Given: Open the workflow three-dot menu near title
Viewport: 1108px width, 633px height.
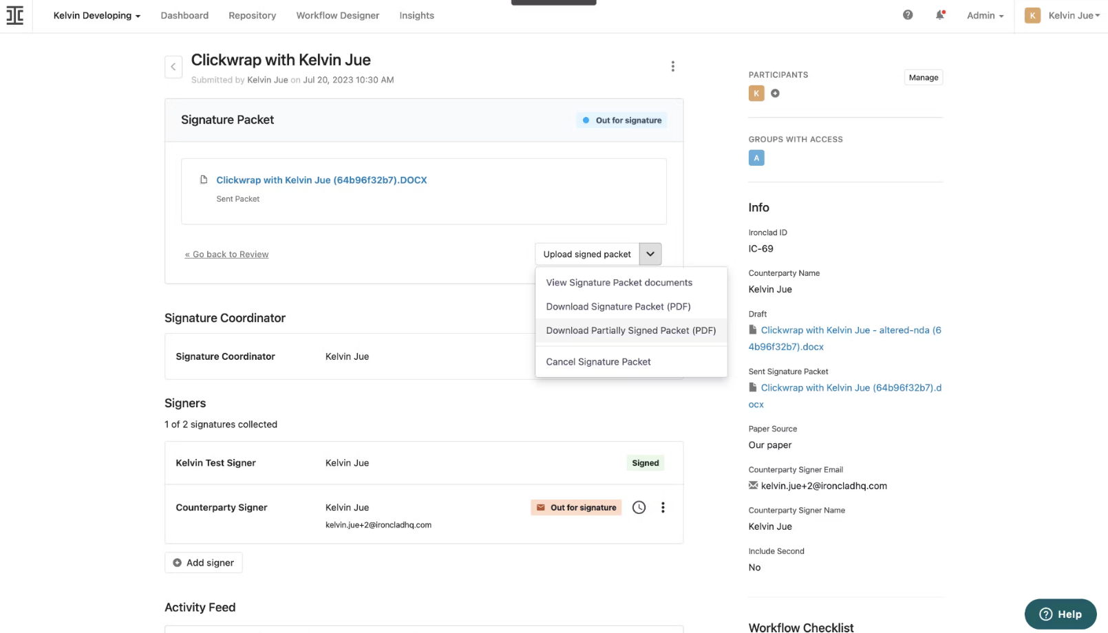Looking at the screenshot, I should [672, 66].
